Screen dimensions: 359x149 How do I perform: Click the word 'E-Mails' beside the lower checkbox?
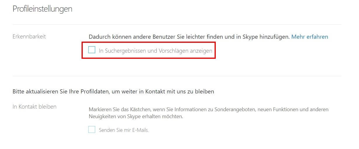coord(140,130)
